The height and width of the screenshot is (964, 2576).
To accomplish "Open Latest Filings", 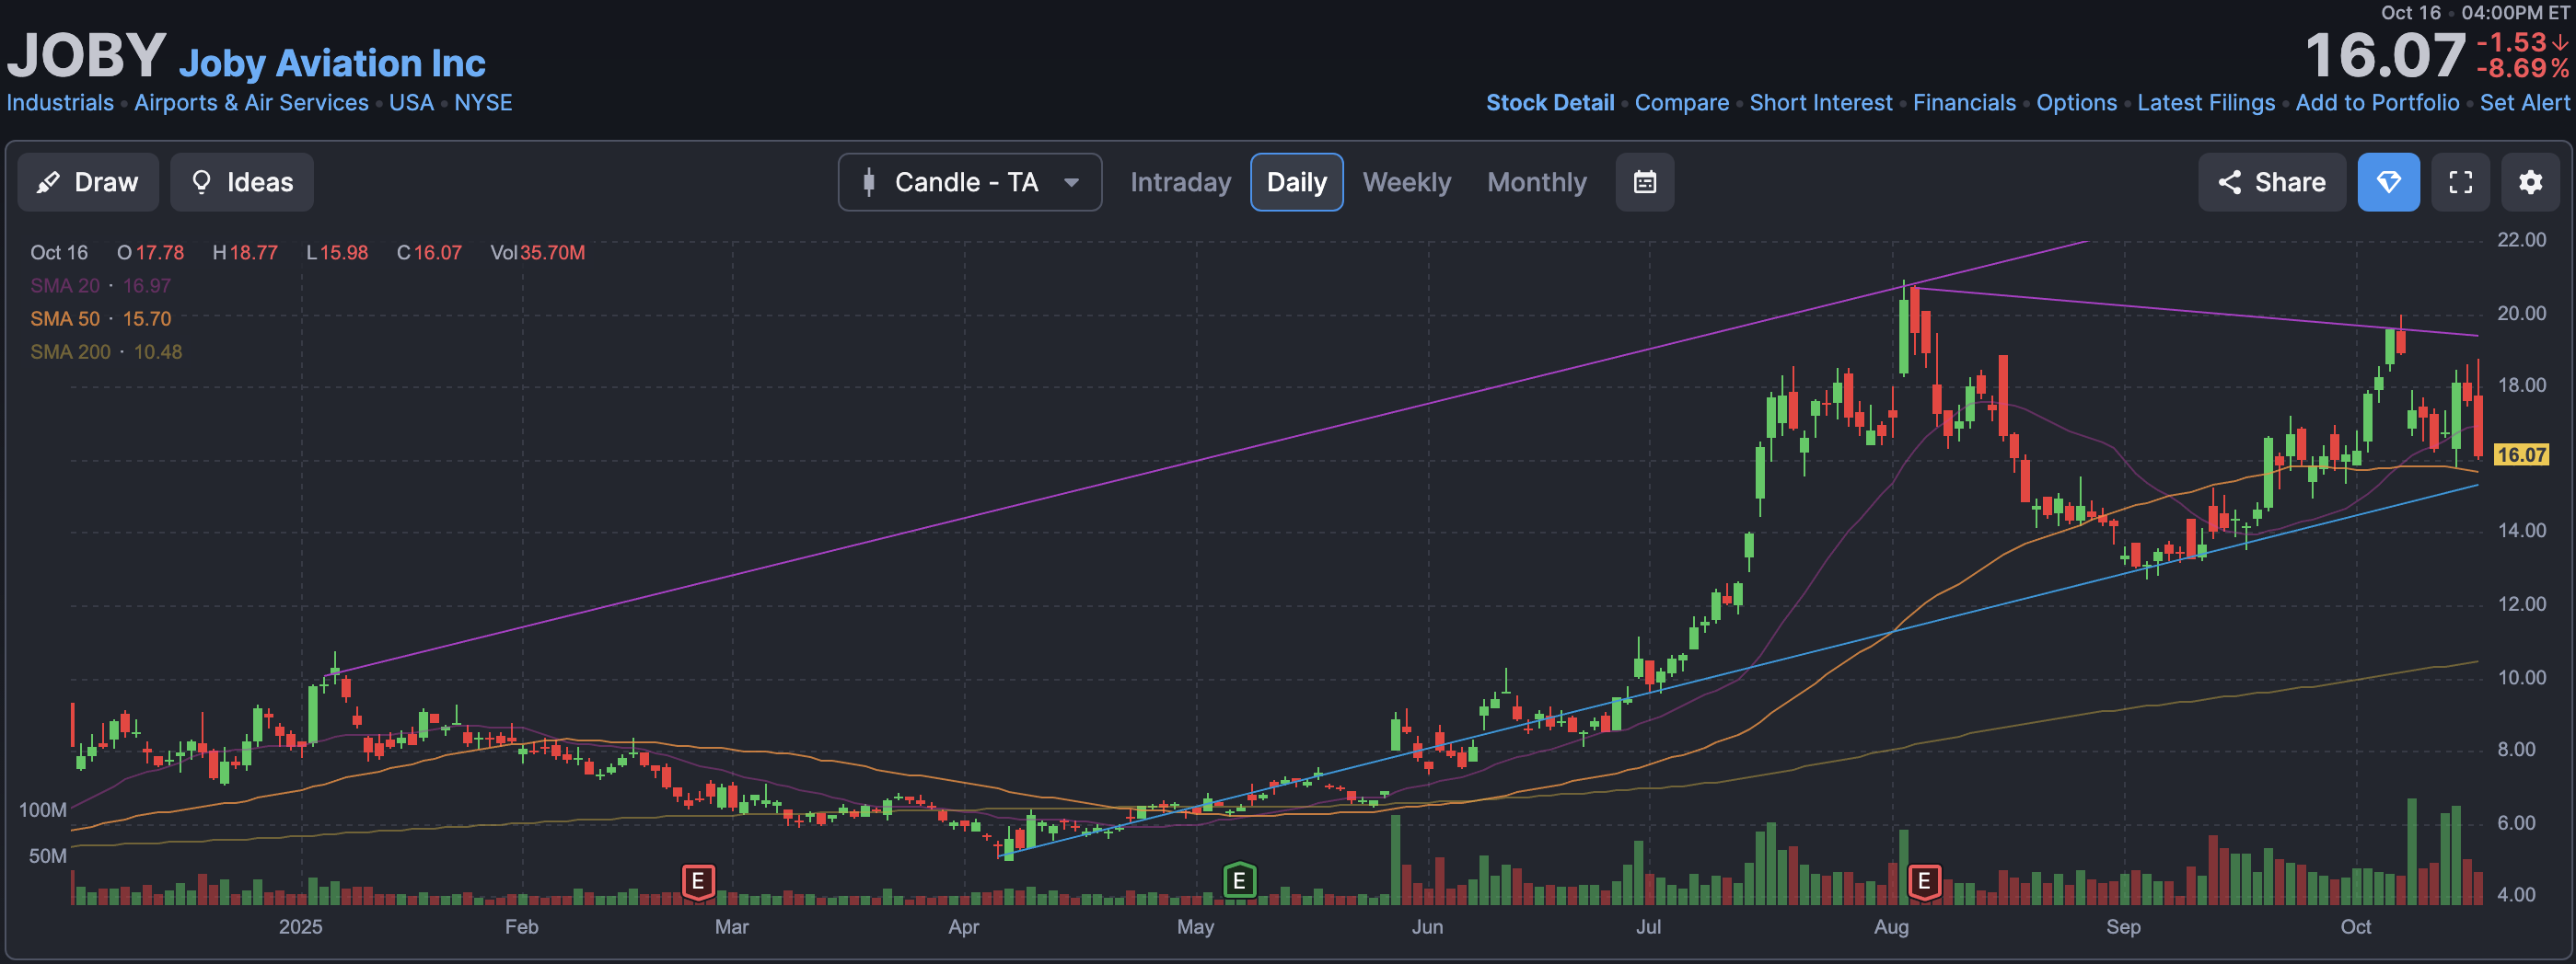I will [x=2205, y=103].
